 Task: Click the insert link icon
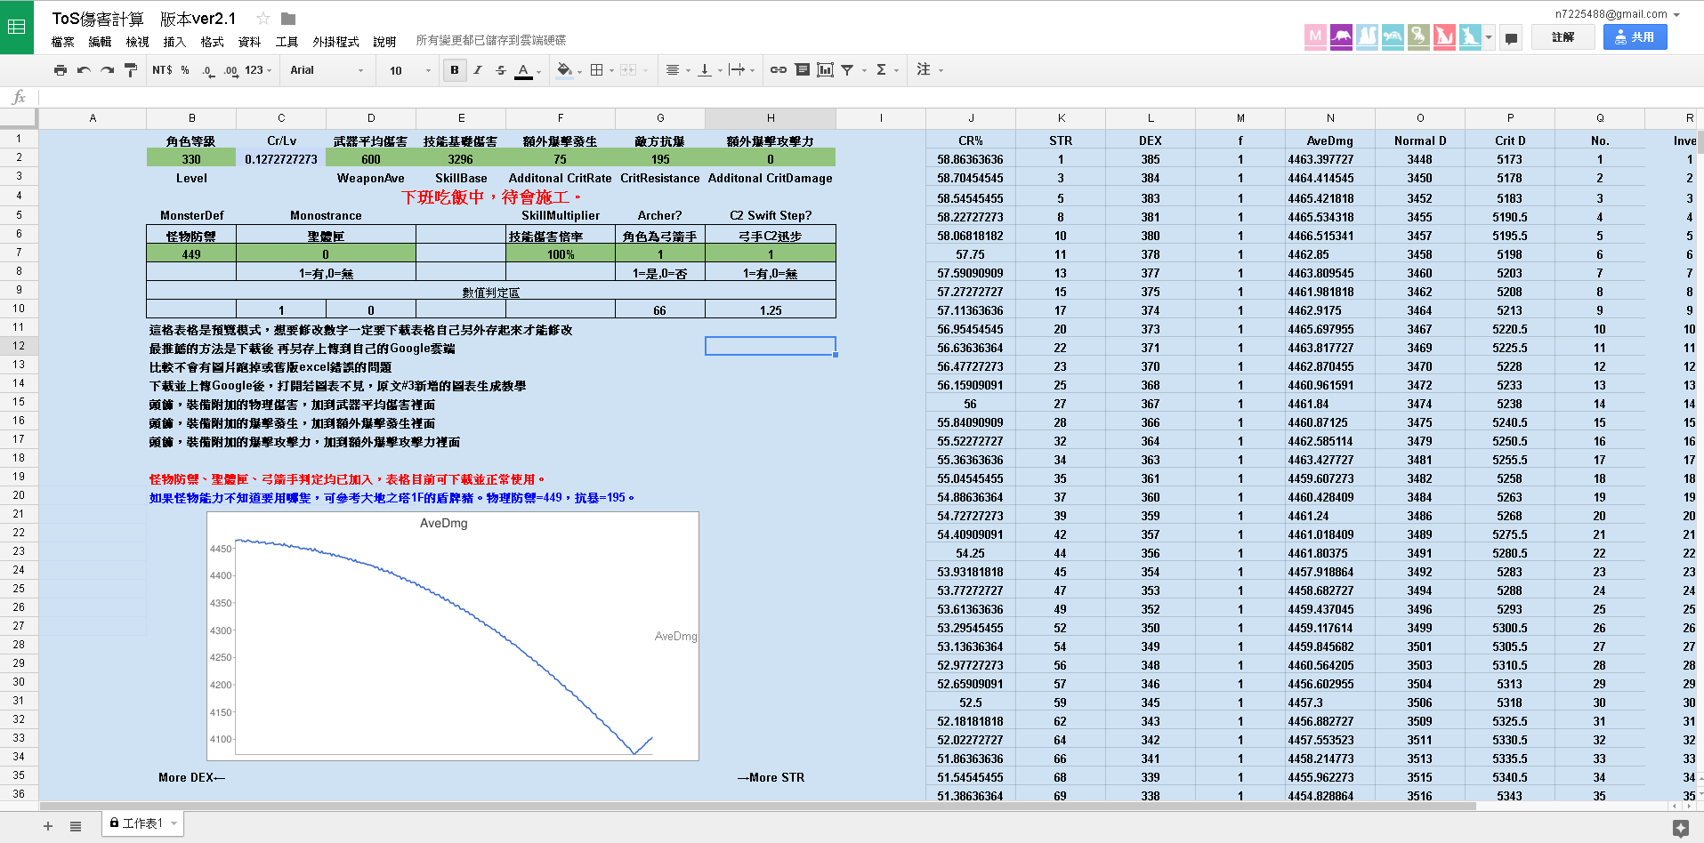(x=778, y=70)
